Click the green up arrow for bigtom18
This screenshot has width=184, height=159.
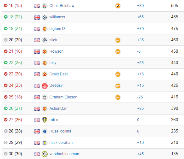pyautogui.click(x=6, y=28)
